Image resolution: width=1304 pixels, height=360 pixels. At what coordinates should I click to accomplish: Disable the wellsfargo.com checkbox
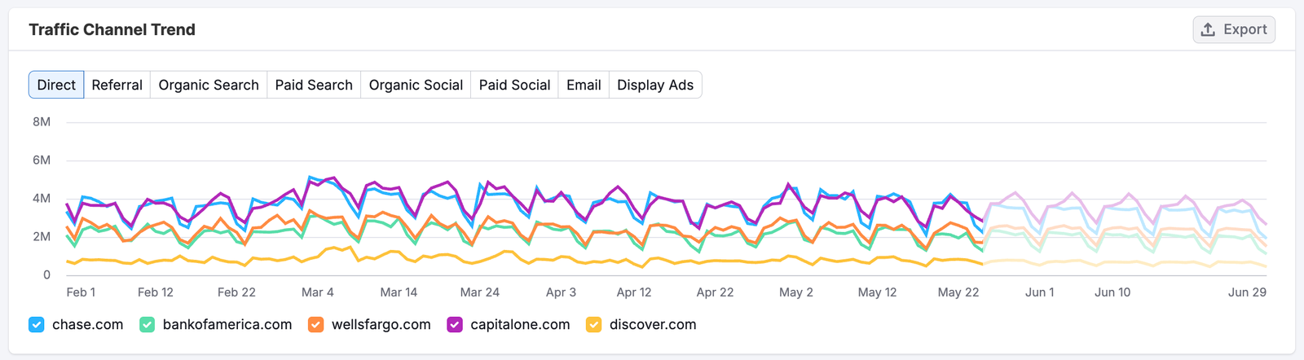[x=316, y=324]
